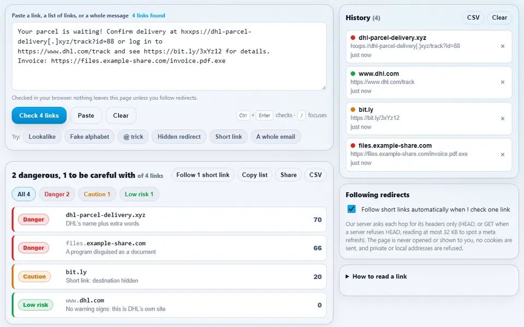The width and height of the screenshot is (524, 327).
Task: Clear the link input box
Action: [121, 116]
